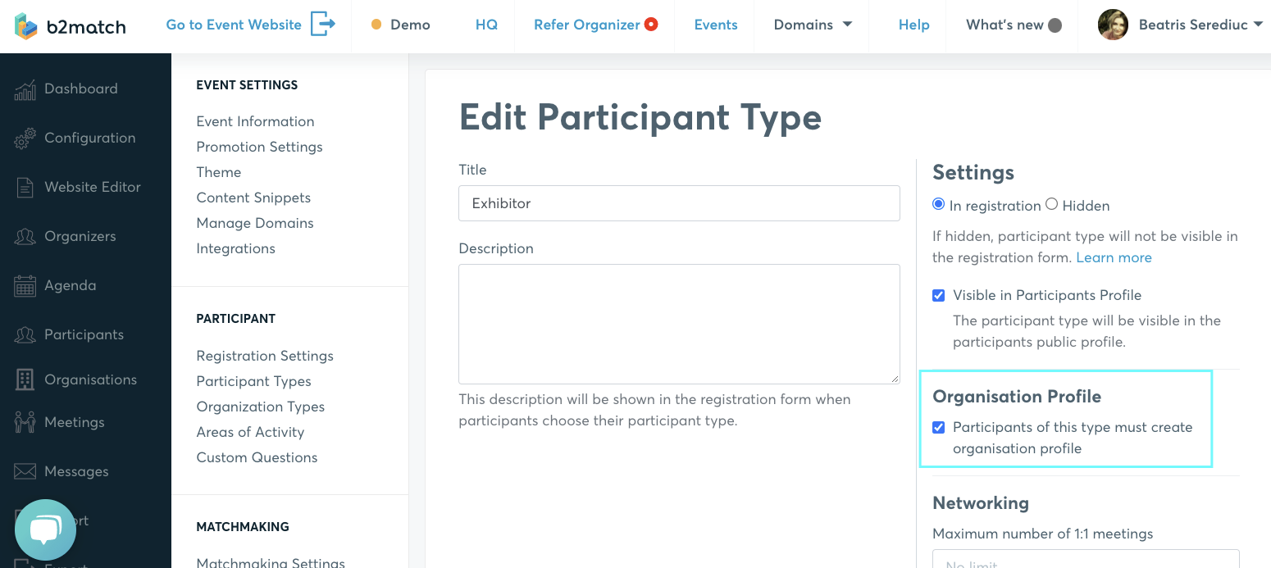Click the Dashboard chart icon

25,89
